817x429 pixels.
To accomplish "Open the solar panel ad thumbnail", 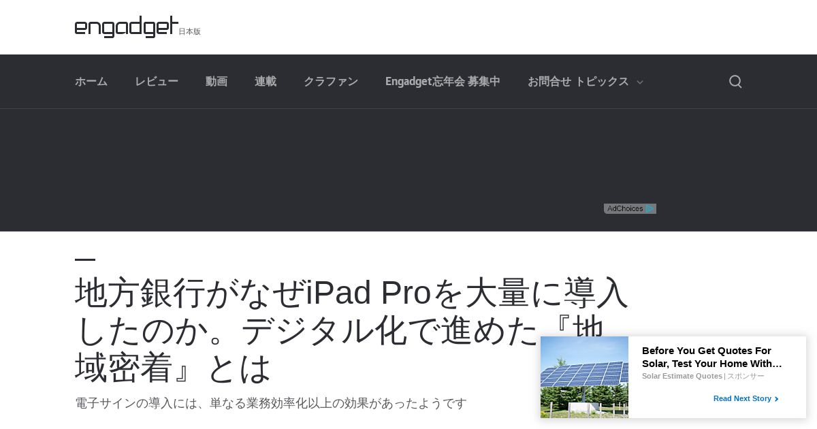I will tap(584, 377).
